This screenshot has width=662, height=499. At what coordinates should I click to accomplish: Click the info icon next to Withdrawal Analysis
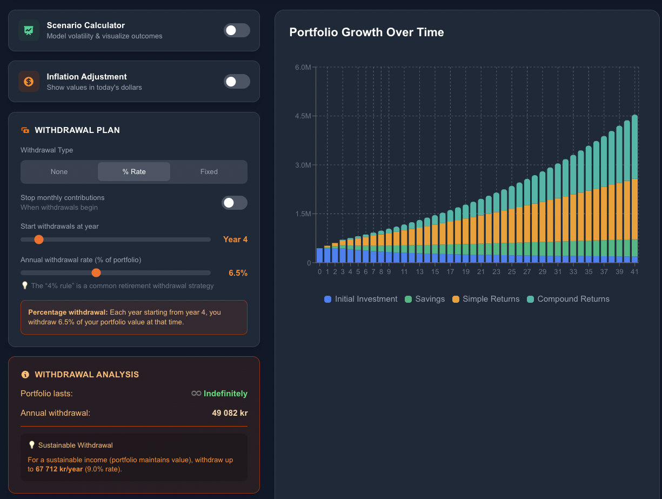pos(25,374)
